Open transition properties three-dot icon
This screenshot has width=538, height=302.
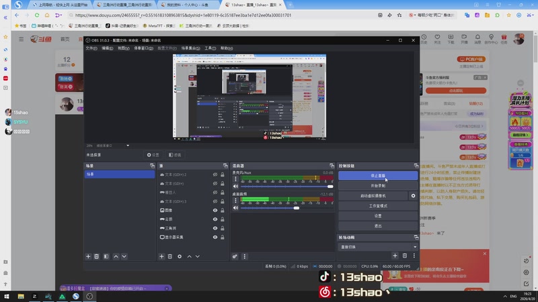point(414,256)
